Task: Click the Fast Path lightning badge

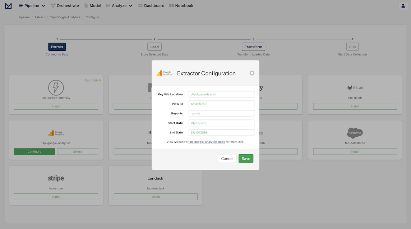Action: [x=93, y=80]
